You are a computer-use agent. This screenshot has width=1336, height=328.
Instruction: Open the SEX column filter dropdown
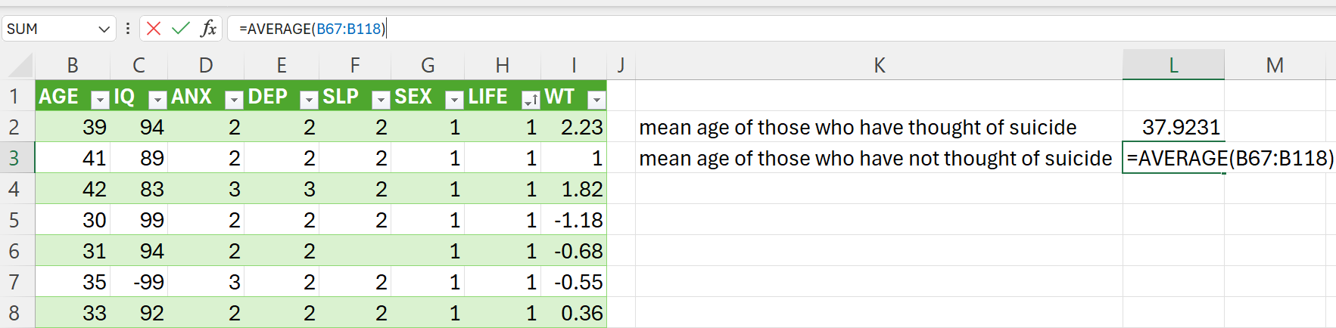tap(454, 99)
